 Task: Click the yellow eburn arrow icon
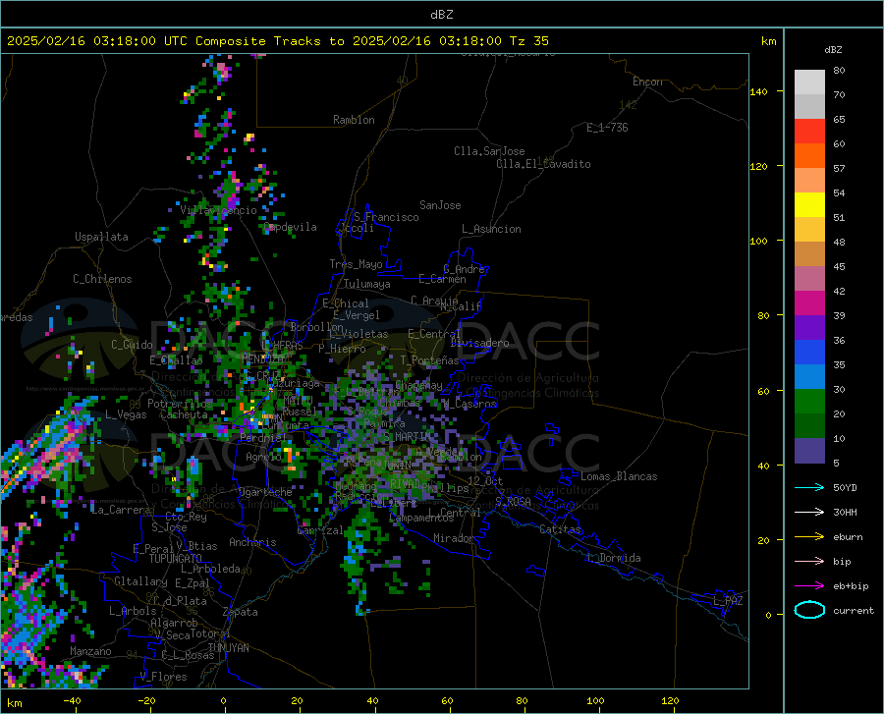809,536
